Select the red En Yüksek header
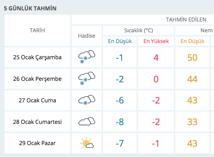The width and height of the screenshot is (214, 157). click(156, 41)
